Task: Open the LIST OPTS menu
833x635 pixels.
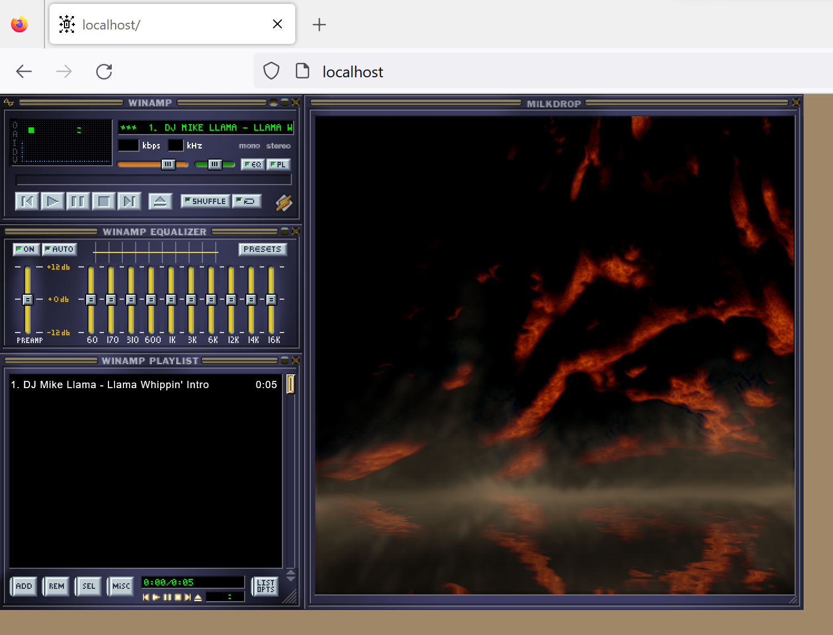Action: (x=265, y=586)
